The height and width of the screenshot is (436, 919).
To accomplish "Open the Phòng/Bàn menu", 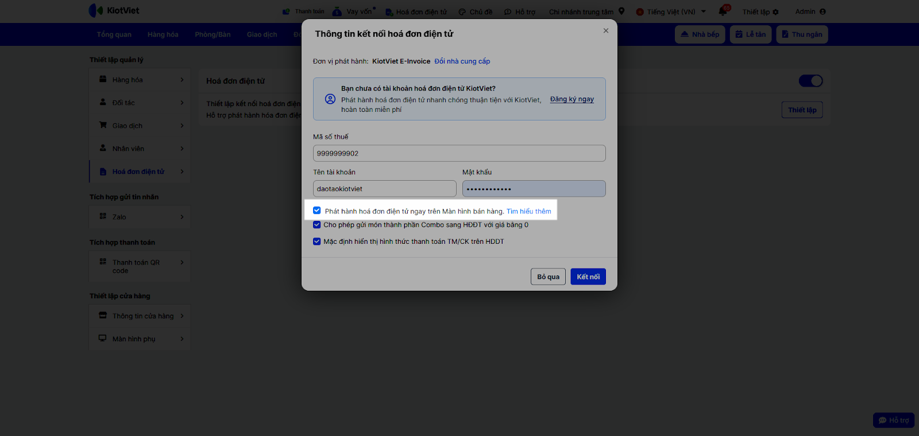I will 213,34.
